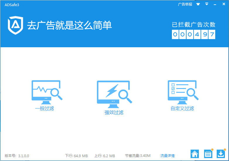This screenshot has width=229, height=161.
Task: Open the download arrow icon
Action: click(x=221, y=154)
